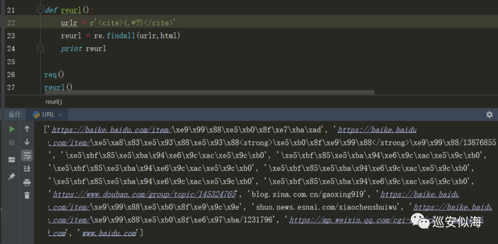Click the print output icon

[27, 182]
